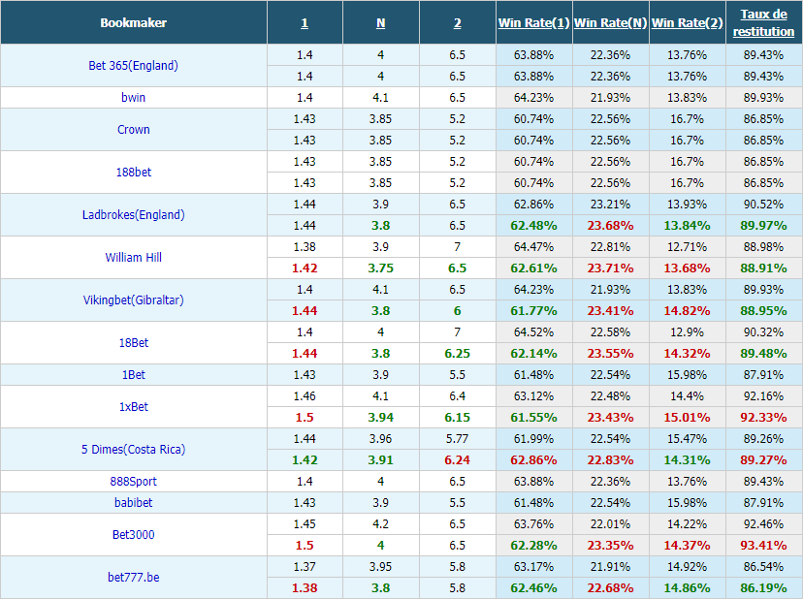803x599 pixels.
Task: Open 5 Dimes(Costa Rica) link
Action: [133, 450]
